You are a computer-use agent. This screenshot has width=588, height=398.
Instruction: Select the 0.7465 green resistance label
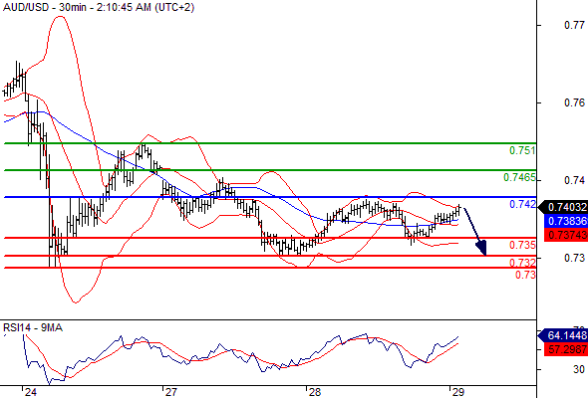[x=519, y=177]
